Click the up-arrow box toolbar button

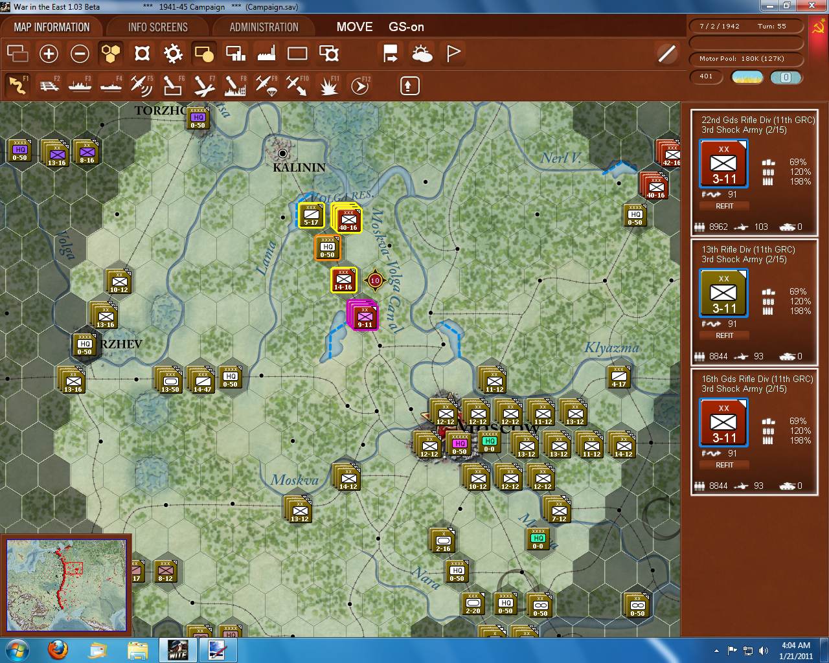(x=410, y=85)
